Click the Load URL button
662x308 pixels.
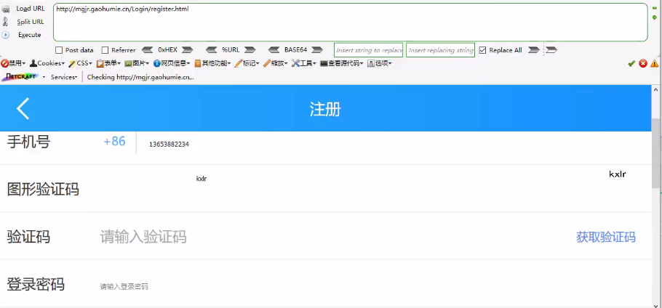pyautogui.click(x=29, y=8)
